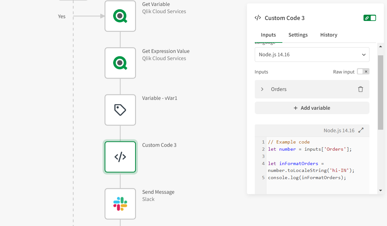Open the Node.js 14.16 language dropdown
The width and height of the screenshot is (387, 226).
[312, 55]
